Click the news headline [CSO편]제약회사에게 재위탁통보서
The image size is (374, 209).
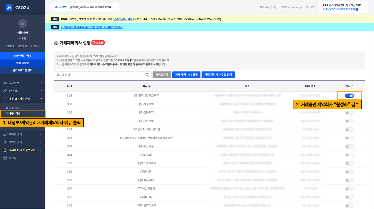[92, 7]
